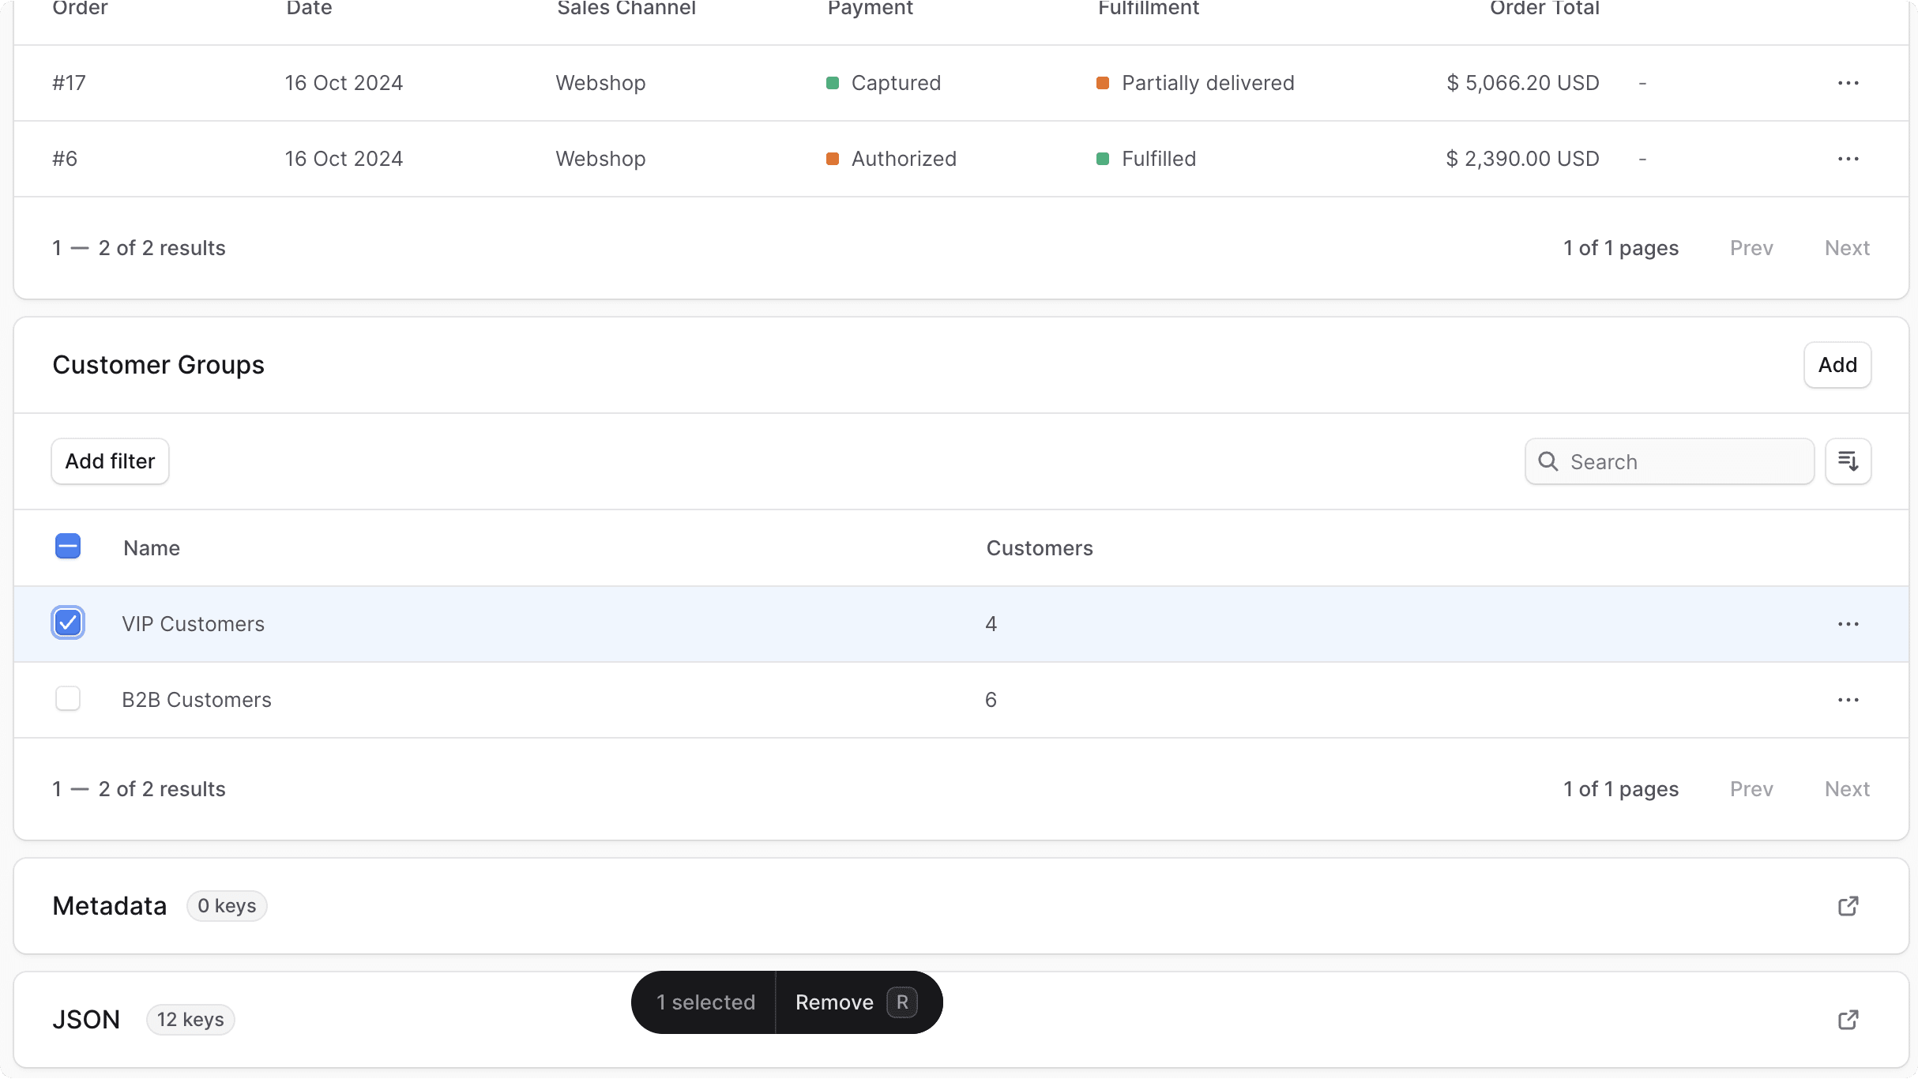Open B2B Customers row actions menu
The height and width of the screenshot is (1079, 1918).
click(1848, 699)
